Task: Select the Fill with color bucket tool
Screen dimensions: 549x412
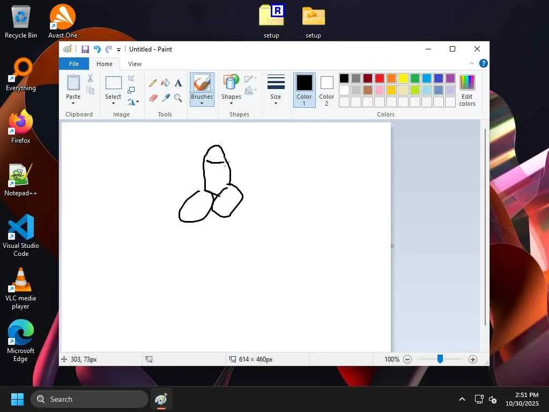Action: 166,83
